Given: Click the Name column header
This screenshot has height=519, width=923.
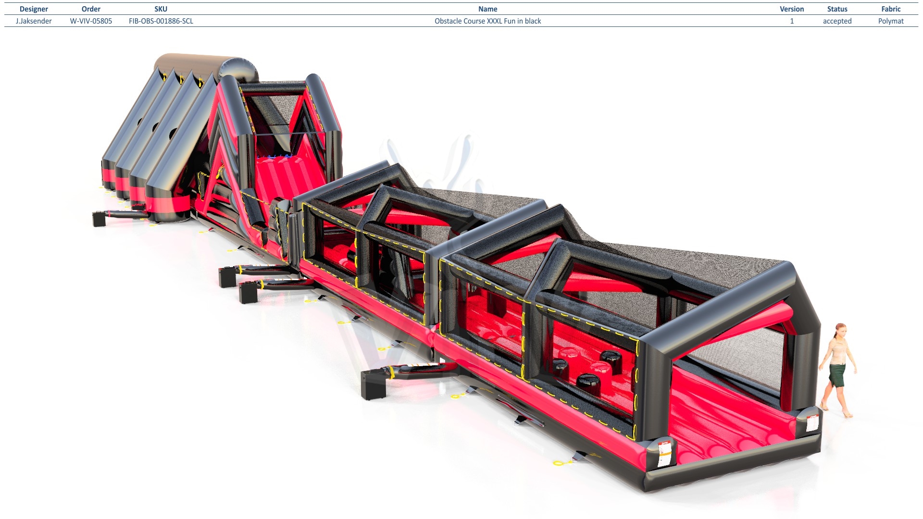Looking at the screenshot, I should pyautogui.click(x=487, y=9).
